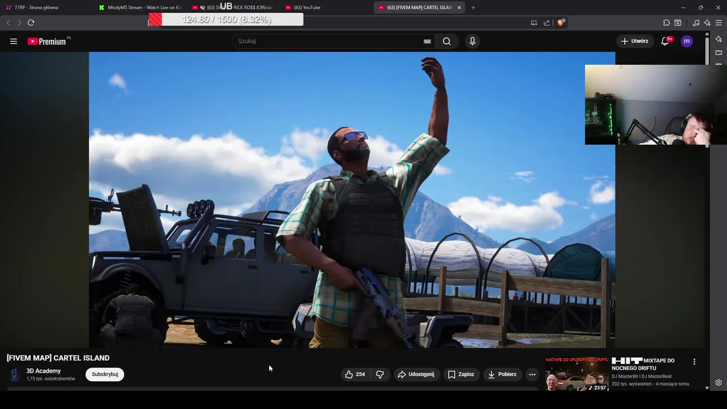Open the MIXTAPE DO NOCNEGO DRIFTU thumbnail
Screen dimensions: 727x409
[576, 374]
